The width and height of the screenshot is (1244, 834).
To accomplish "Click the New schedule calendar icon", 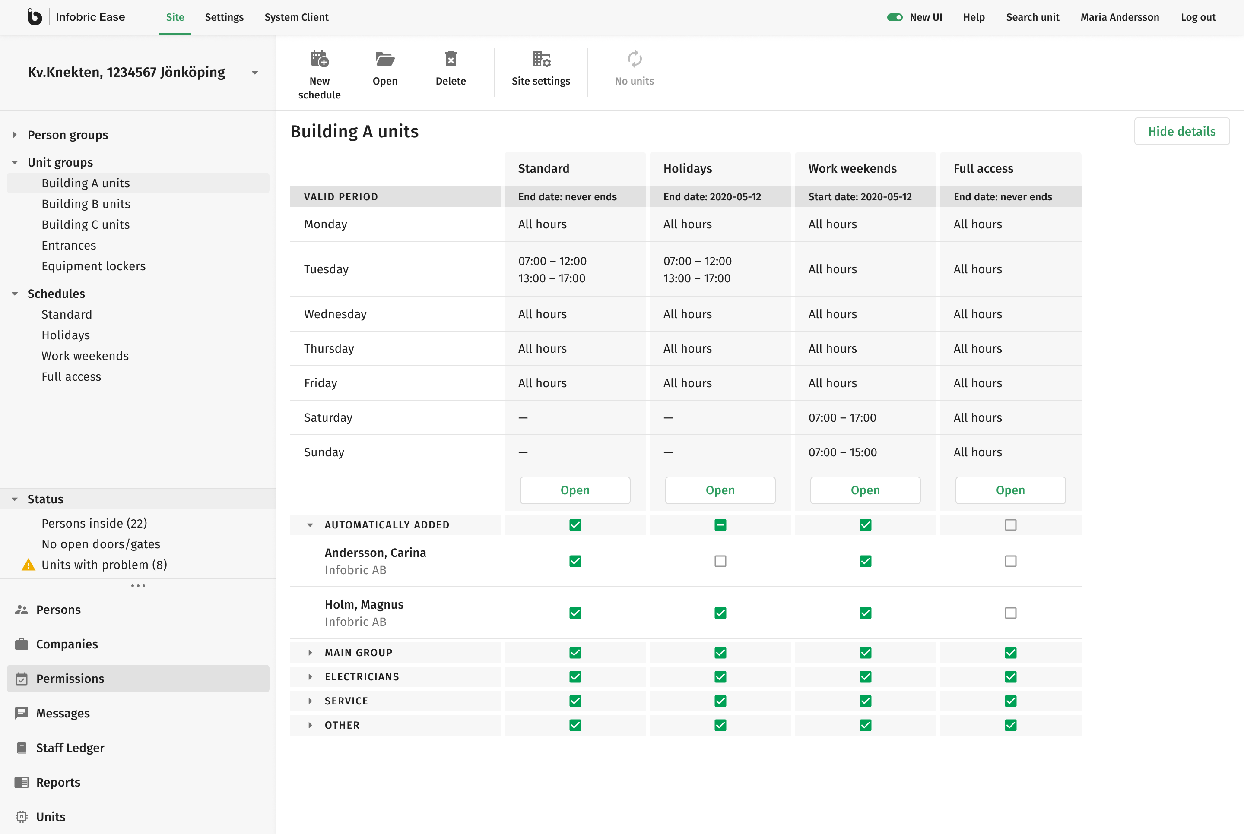I will click(319, 59).
